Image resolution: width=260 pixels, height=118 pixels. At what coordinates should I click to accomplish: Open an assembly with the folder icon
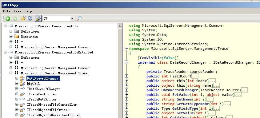[x=23, y=18]
